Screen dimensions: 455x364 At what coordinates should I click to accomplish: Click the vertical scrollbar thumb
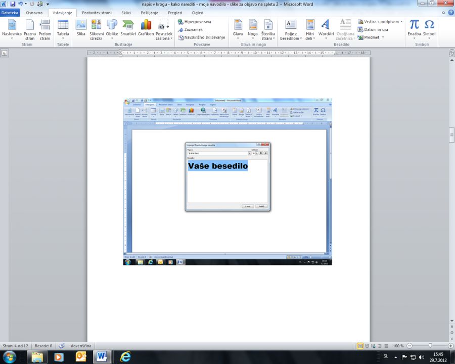tap(452, 135)
